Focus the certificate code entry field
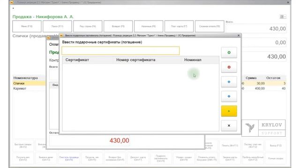 (x=120, y=51)
